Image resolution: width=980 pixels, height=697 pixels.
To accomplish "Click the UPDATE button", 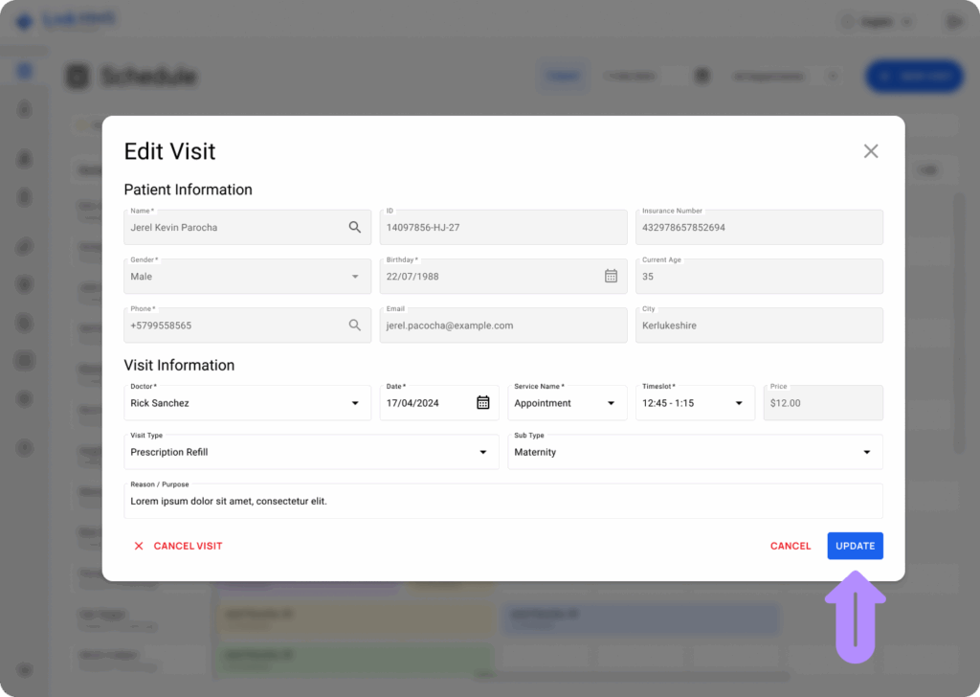I will (855, 546).
